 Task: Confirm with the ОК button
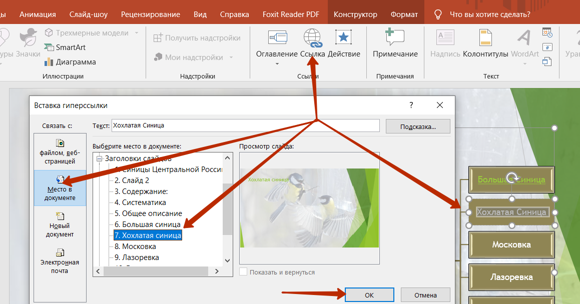point(369,295)
